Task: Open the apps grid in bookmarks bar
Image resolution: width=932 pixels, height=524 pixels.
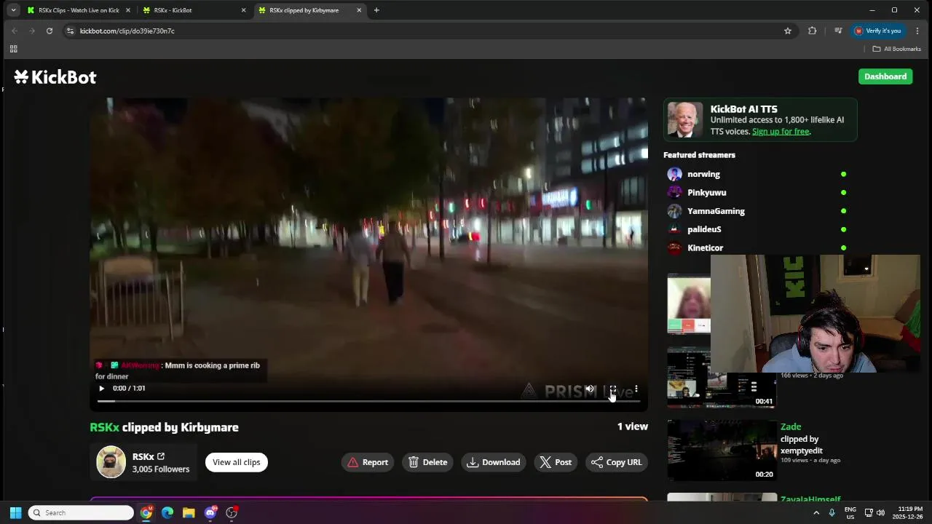Action: click(13, 49)
